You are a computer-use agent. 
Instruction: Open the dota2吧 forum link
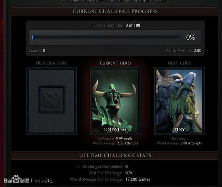tap(44, 181)
